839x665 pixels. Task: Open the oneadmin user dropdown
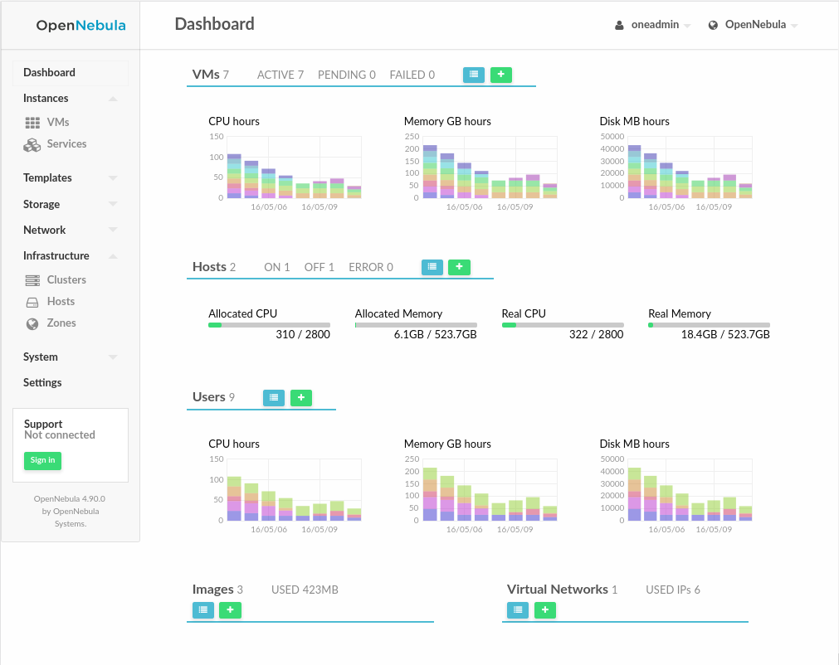[652, 25]
